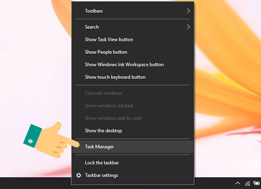Launch Task Manager from the menu

click(x=133, y=147)
